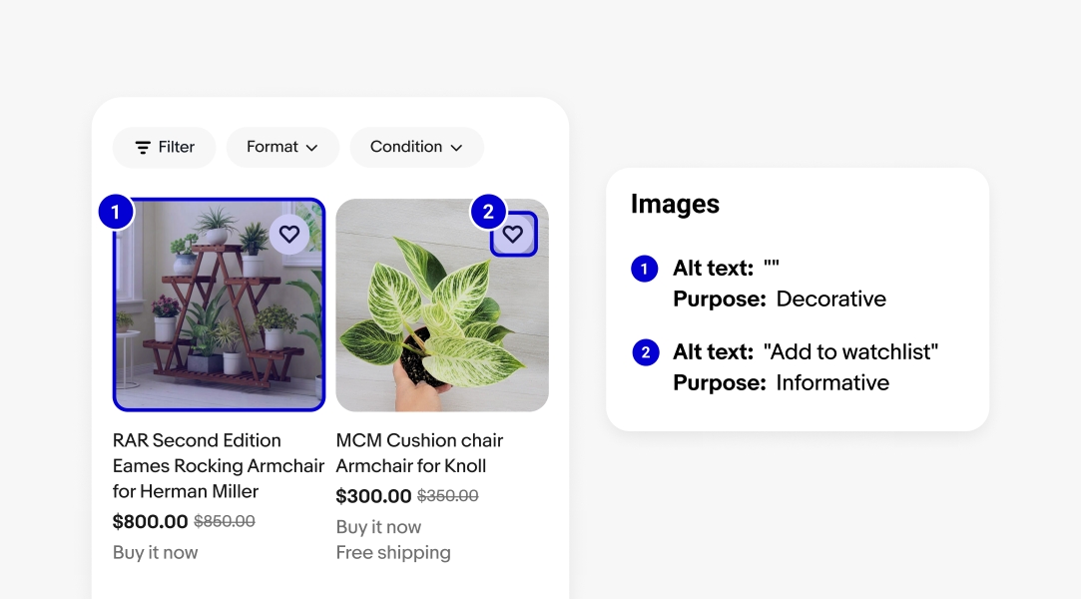This screenshot has width=1081, height=599.
Task: Select the Images panel heading
Action: click(x=675, y=204)
